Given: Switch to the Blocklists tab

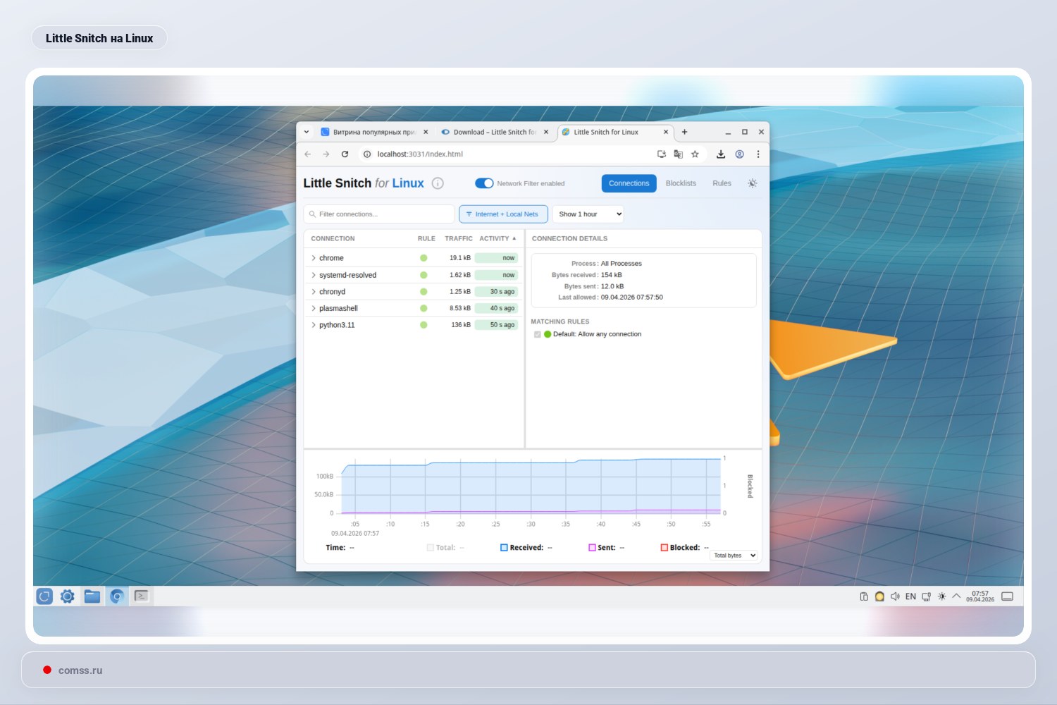Looking at the screenshot, I should coord(681,183).
